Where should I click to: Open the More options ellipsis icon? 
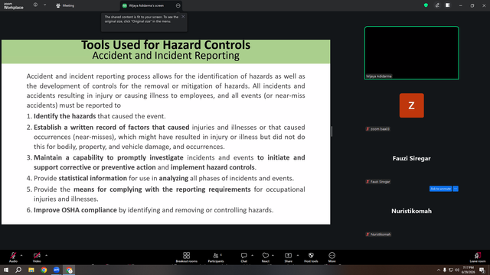[332, 256]
